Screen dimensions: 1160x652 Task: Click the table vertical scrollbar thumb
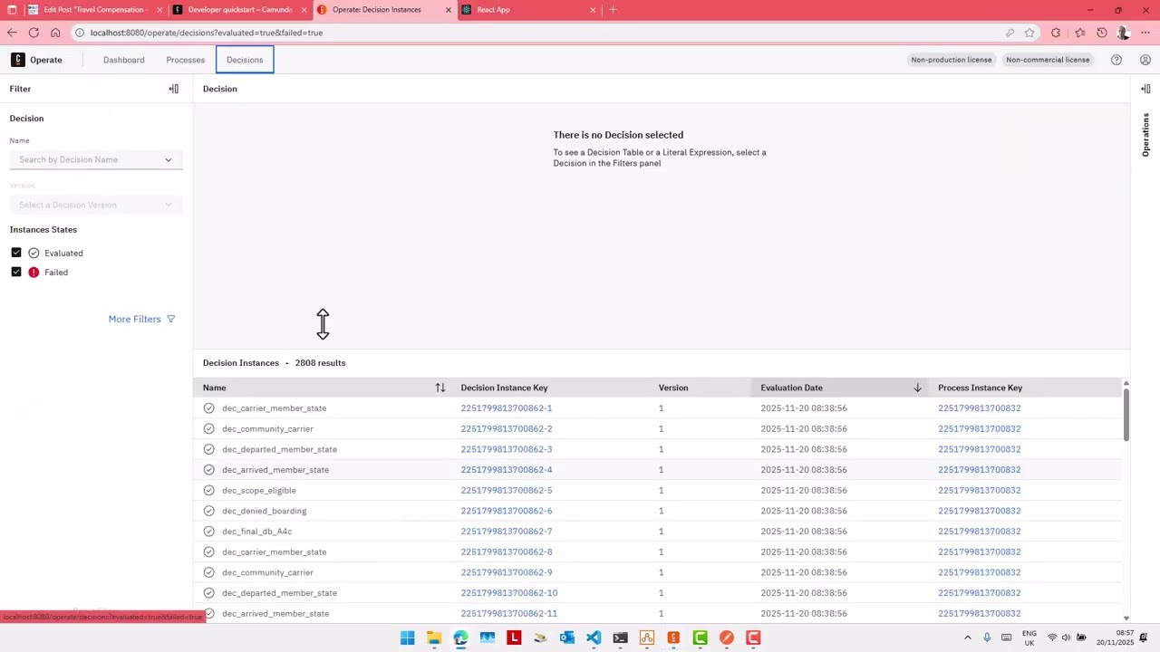coord(1126,415)
